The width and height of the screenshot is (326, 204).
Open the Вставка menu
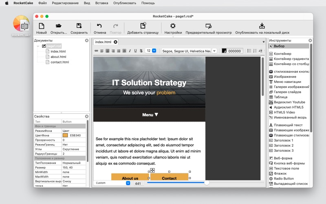point(101,3)
